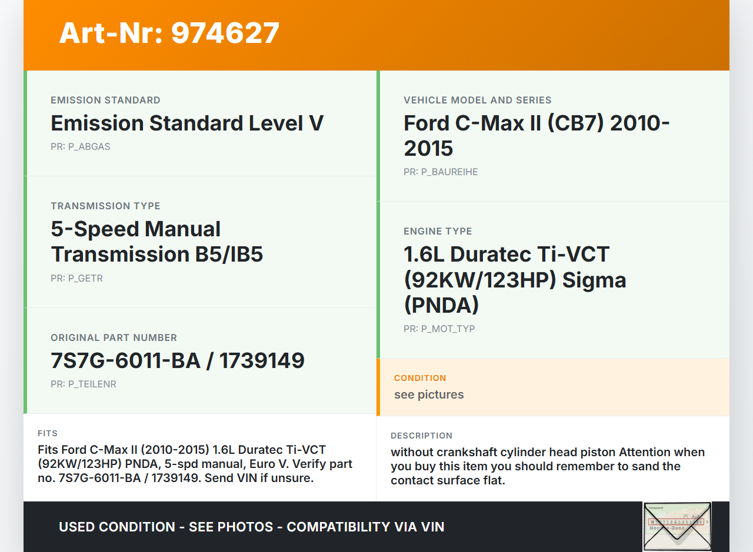Click the "PR: P_BAUREIHE" code text
753x552 pixels.
pos(441,172)
